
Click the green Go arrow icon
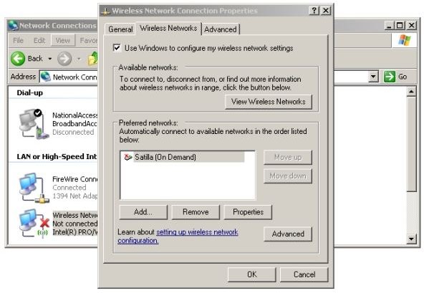tap(390, 77)
